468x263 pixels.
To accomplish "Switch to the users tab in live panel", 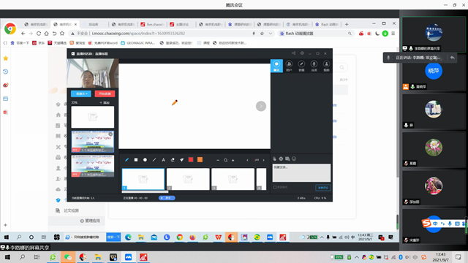I will (x=289, y=66).
